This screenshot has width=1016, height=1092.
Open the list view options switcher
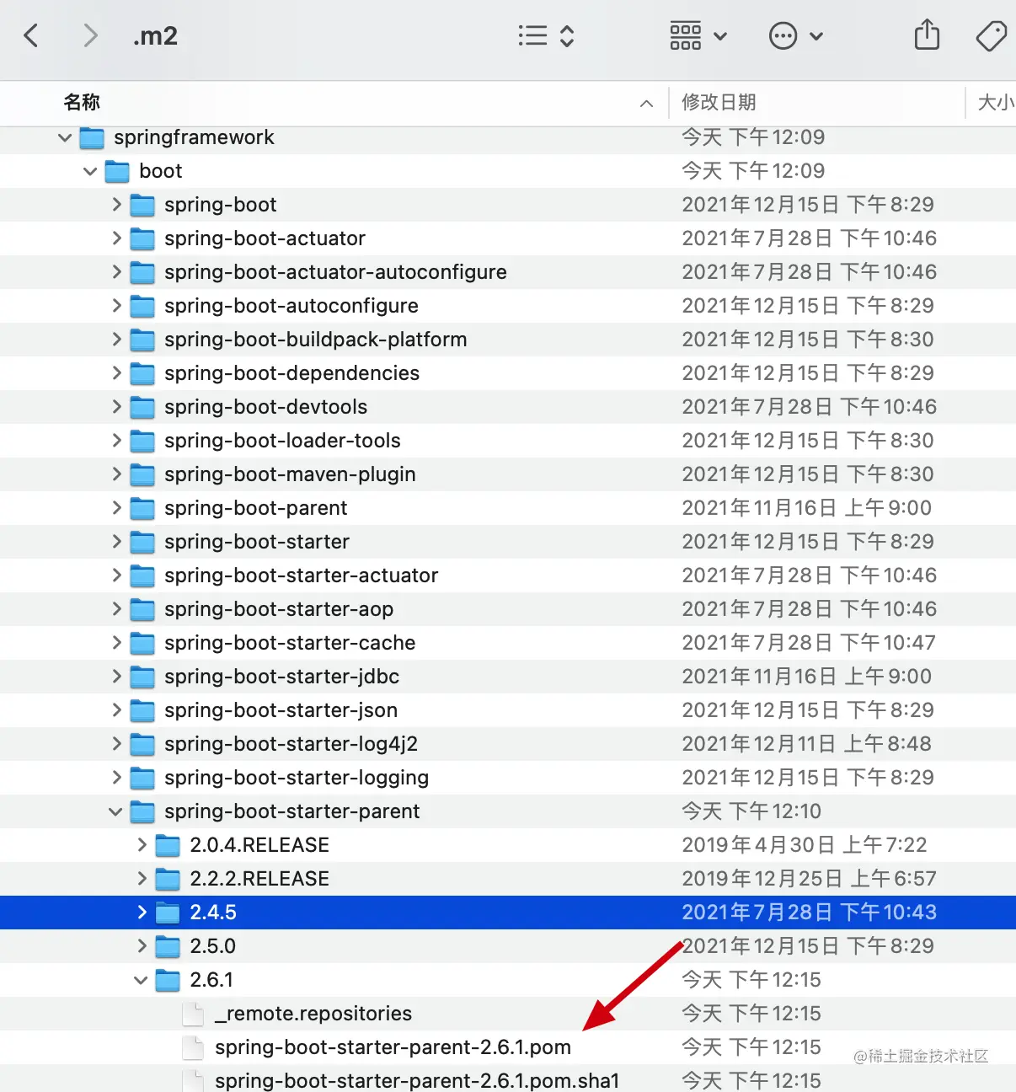pyautogui.click(x=546, y=35)
